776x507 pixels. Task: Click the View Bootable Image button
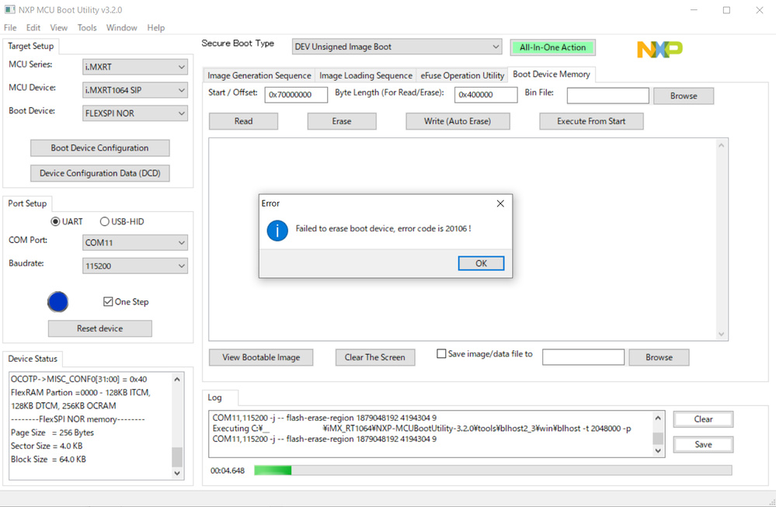tap(261, 357)
